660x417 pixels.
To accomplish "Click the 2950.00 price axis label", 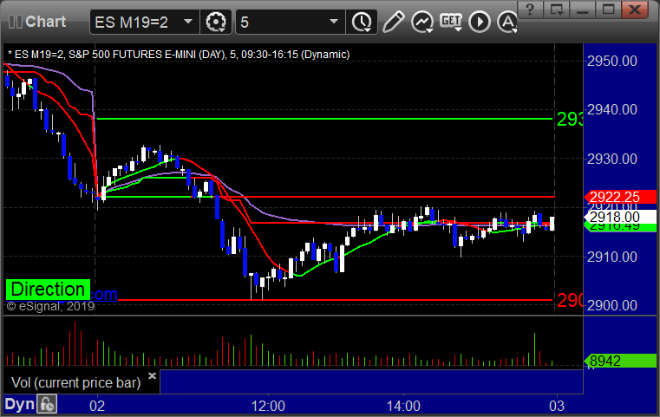I will tap(612, 61).
